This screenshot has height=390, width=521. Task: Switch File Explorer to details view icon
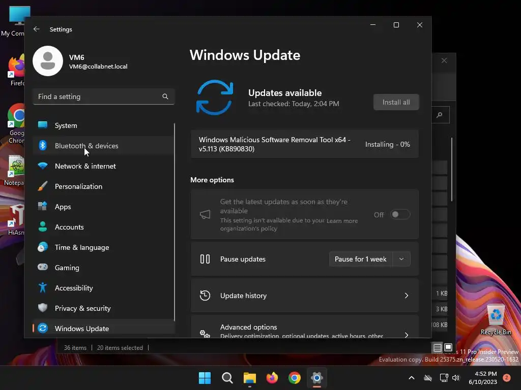437,347
